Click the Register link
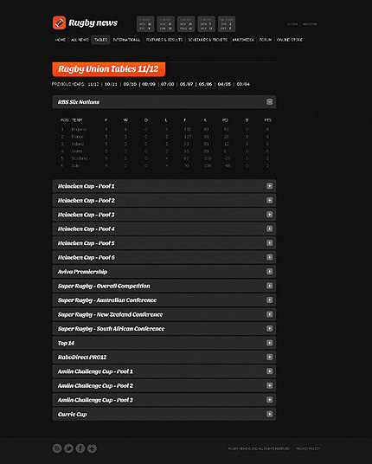The image size is (372, 464). click(x=310, y=24)
